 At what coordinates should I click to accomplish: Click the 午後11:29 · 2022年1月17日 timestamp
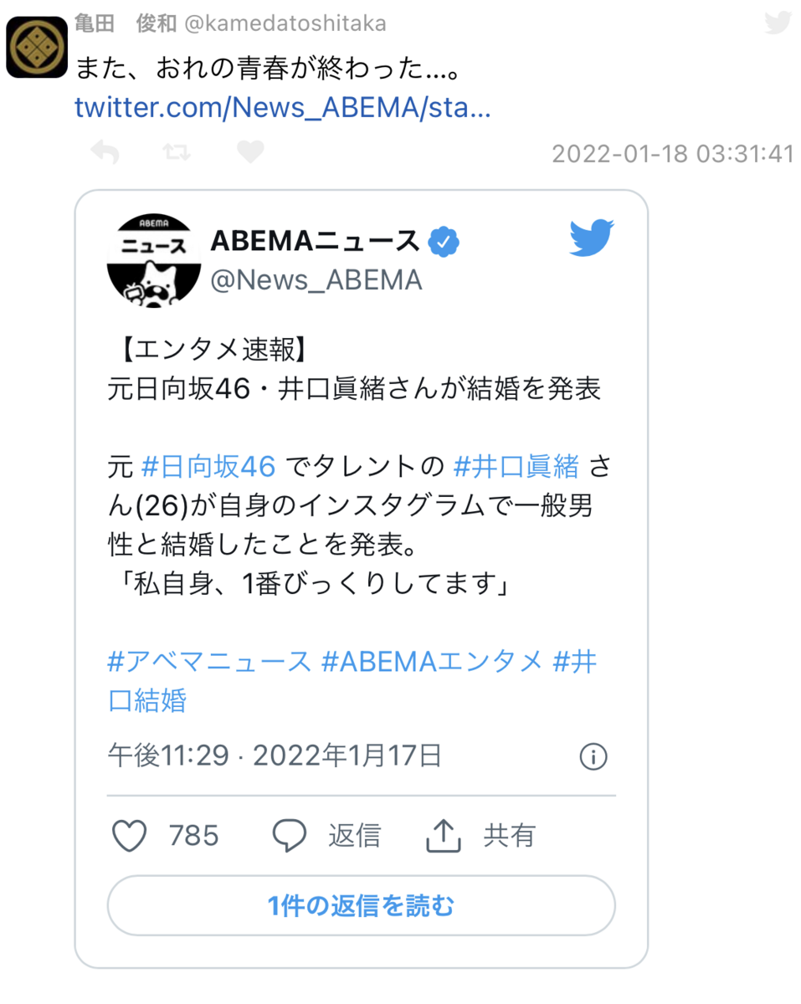tap(275, 756)
